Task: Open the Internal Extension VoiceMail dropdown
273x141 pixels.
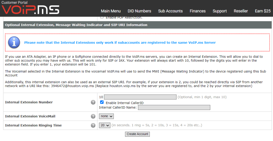Action: point(106,116)
